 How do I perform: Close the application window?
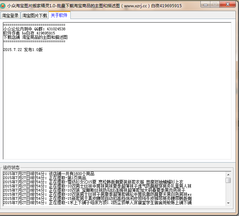tap(228, 4)
